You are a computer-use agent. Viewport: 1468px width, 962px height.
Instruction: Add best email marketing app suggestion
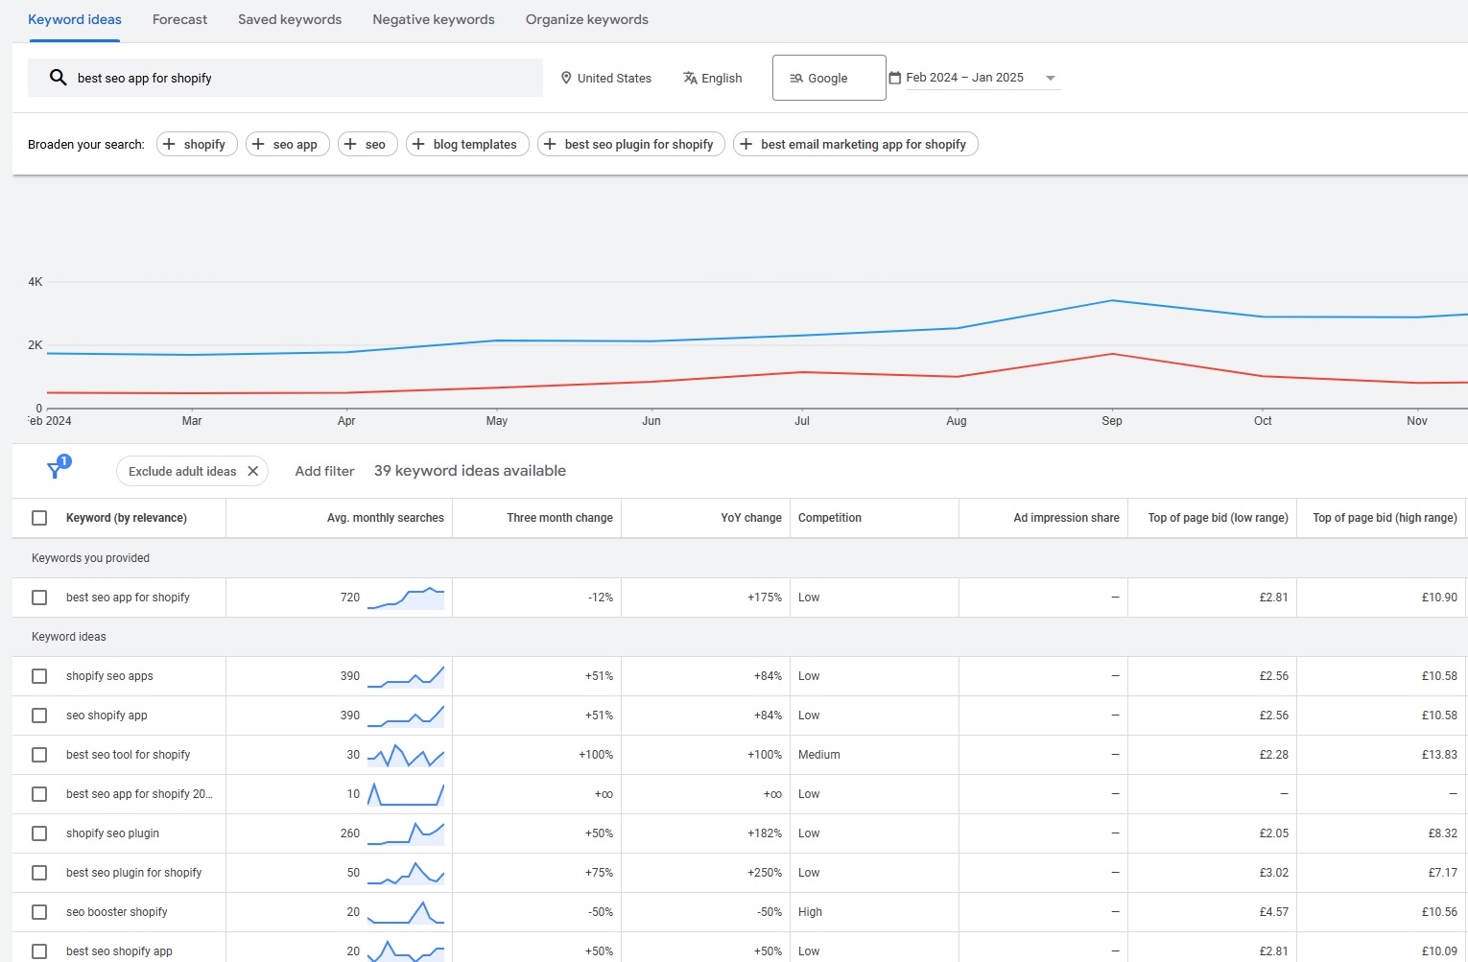tap(856, 144)
